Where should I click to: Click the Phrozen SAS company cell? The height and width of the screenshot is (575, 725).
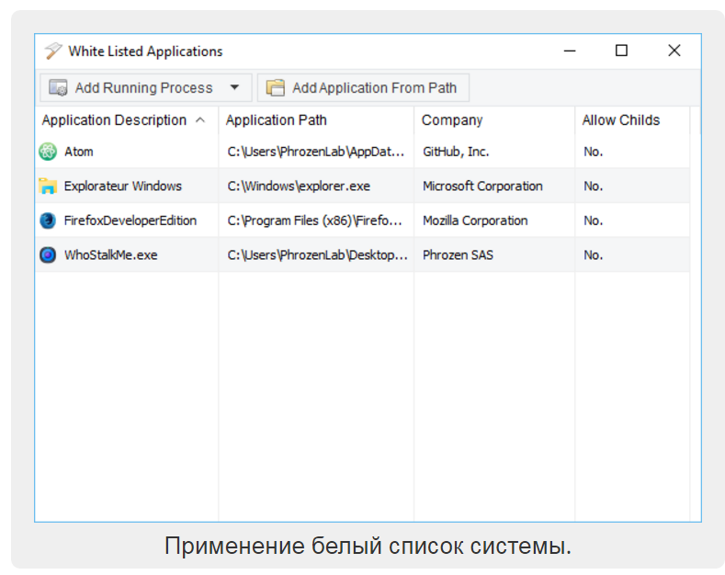[x=459, y=254]
